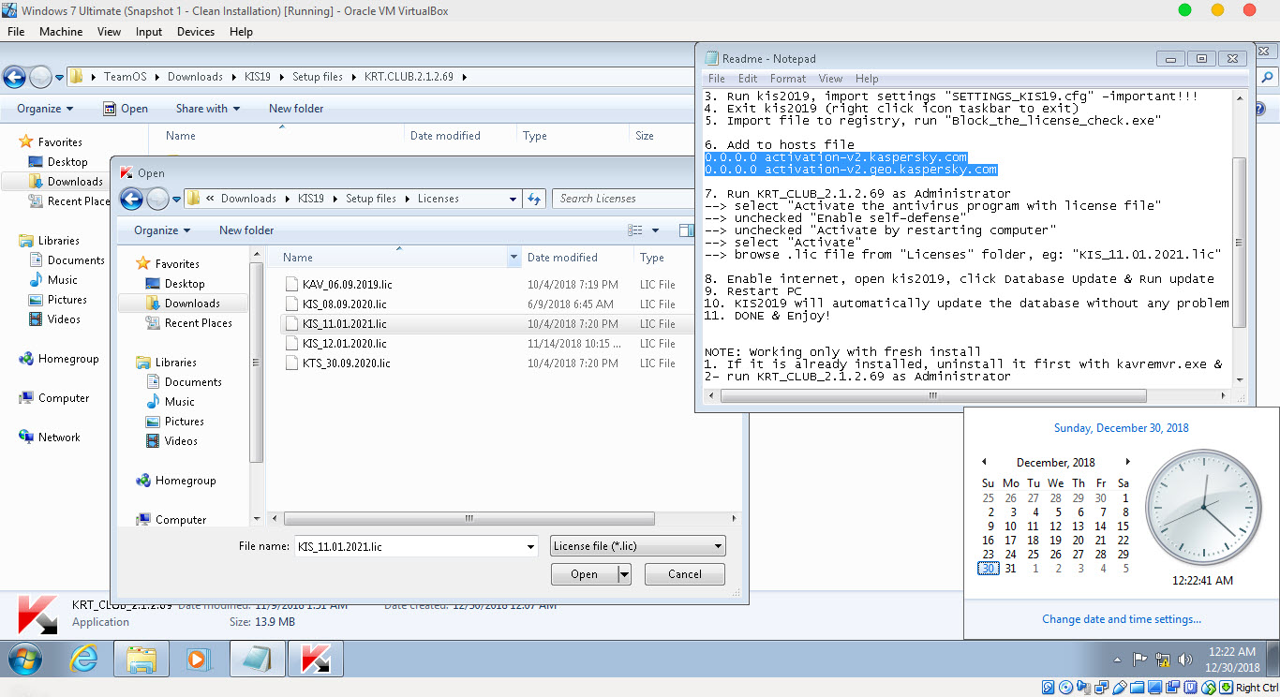This screenshot has width=1280, height=697.
Task: Open view options dropdown arrow in Open dialog
Action: tap(655, 230)
